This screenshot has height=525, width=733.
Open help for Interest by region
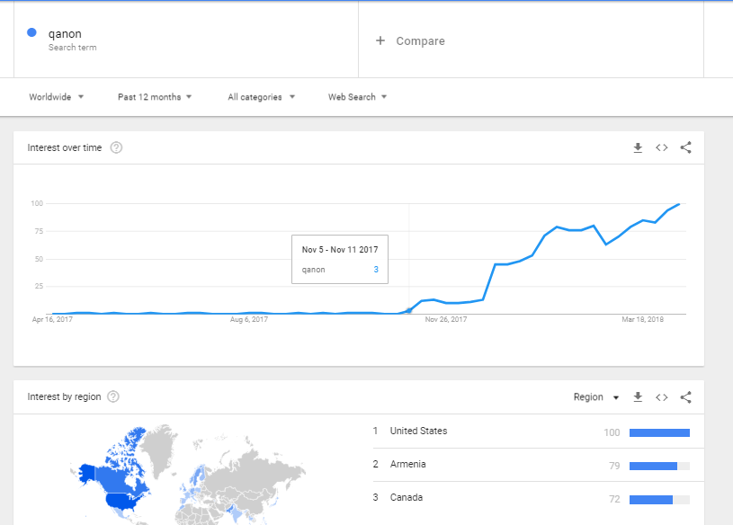click(113, 396)
